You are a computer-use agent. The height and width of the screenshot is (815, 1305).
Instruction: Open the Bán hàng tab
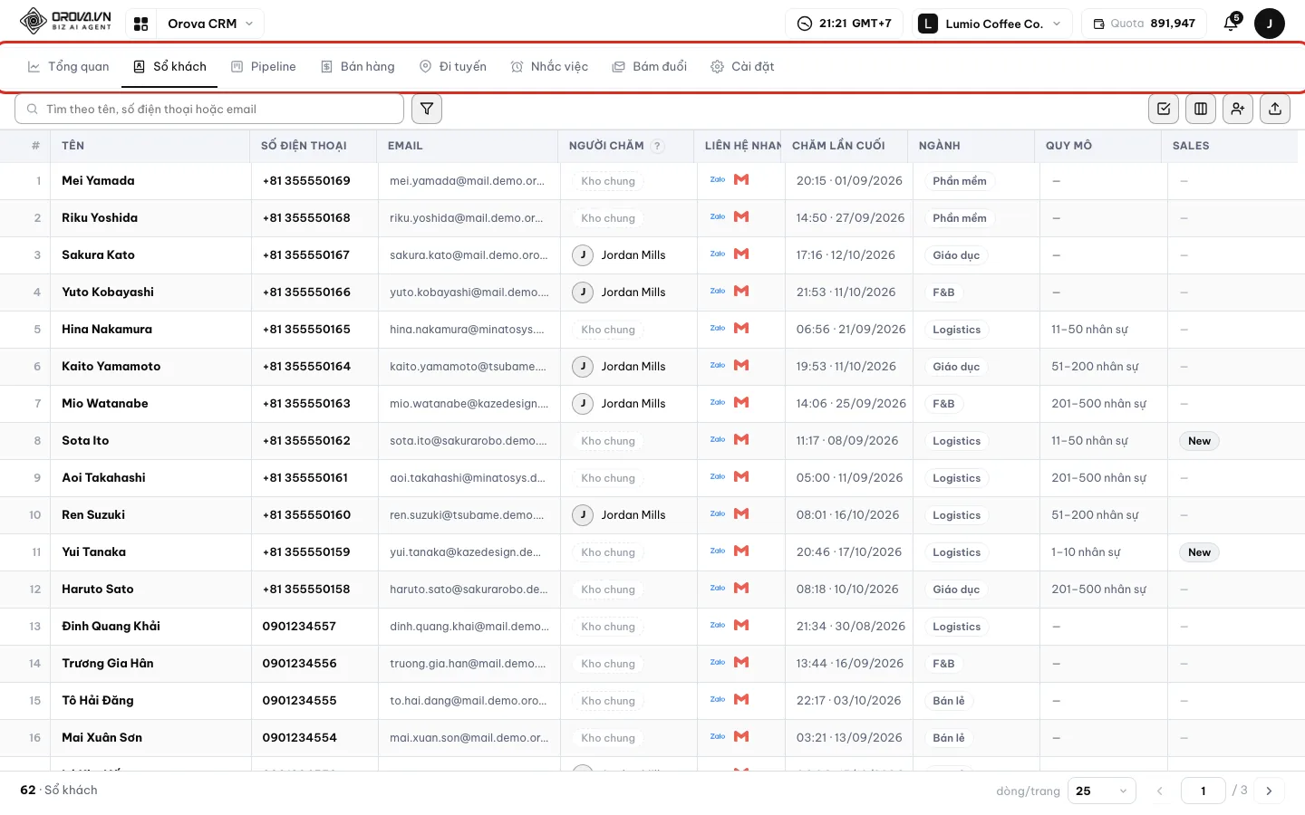tap(358, 66)
